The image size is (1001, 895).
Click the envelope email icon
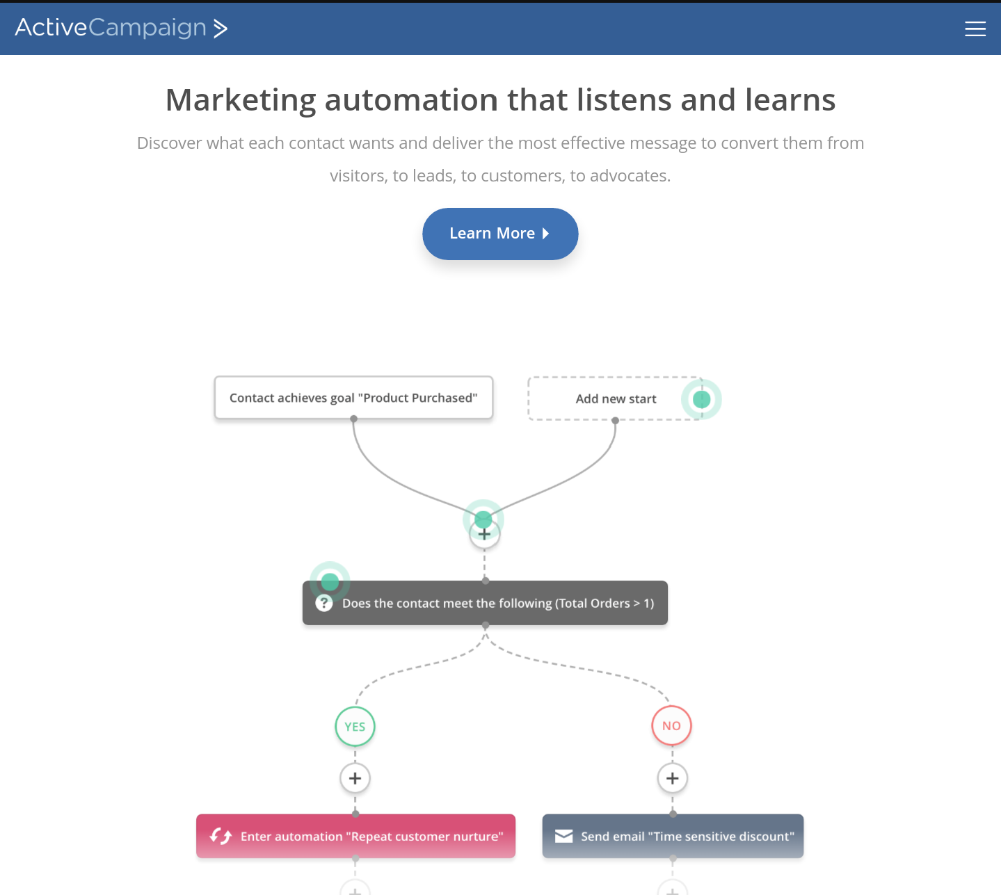click(563, 836)
